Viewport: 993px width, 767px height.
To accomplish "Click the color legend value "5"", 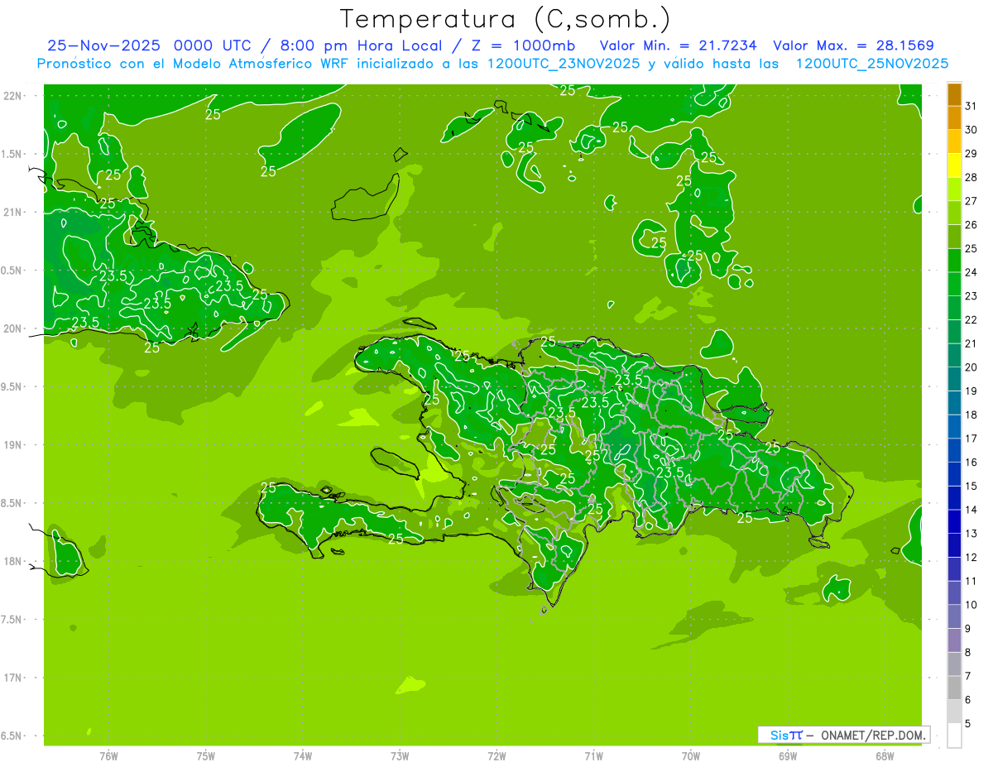I will [968, 723].
